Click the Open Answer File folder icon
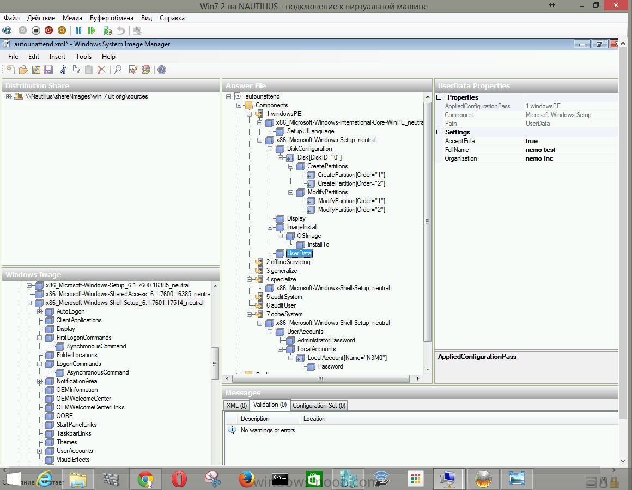 click(23, 70)
